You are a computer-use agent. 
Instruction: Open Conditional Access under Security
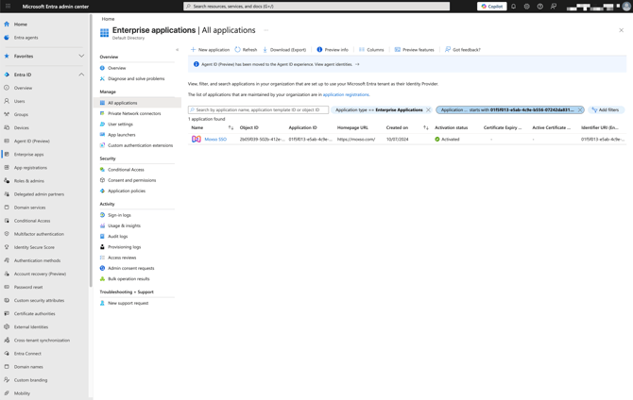pos(126,170)
